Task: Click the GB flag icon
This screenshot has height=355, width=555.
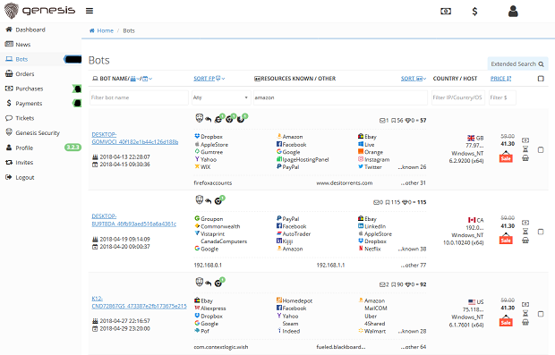Action: click(471, 138)
